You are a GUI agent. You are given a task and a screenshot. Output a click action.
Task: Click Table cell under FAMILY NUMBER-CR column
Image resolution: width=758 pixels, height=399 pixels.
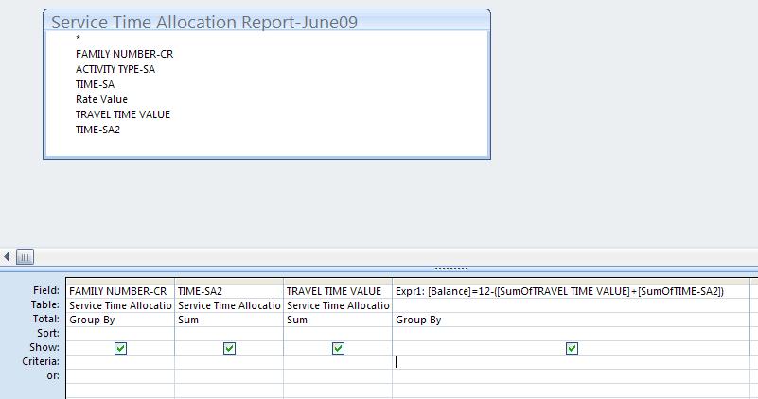click(x=120, y=305)
